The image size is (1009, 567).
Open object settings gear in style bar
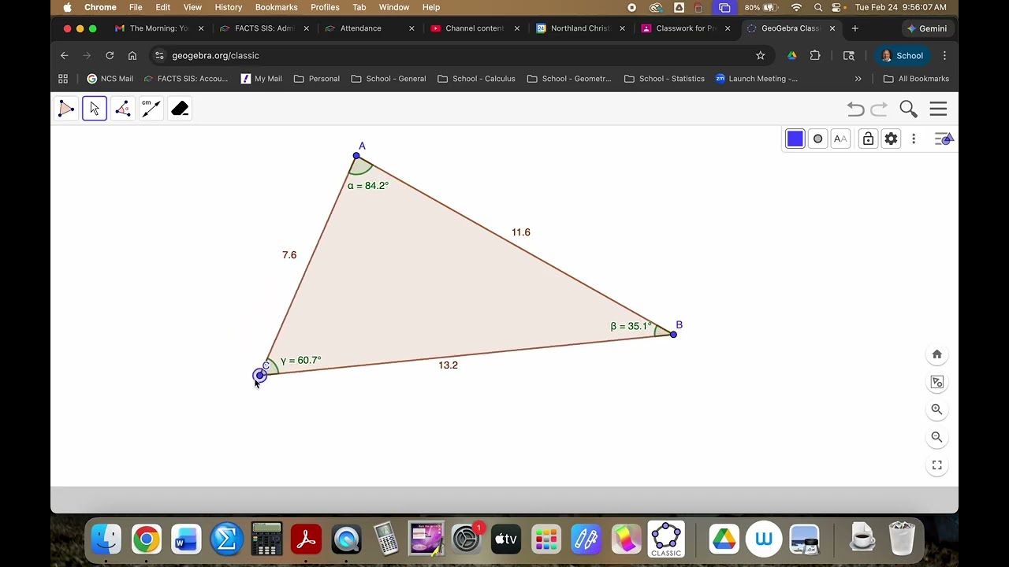891,139
